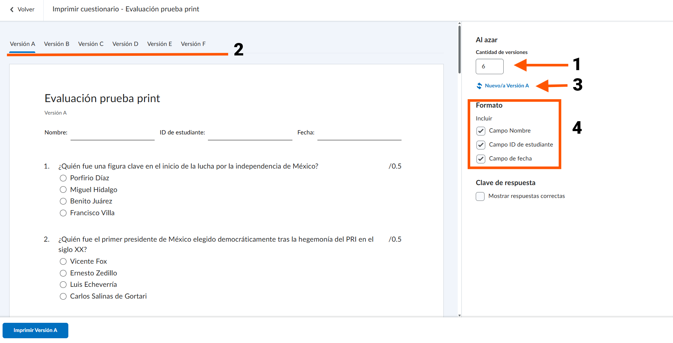Generate a new Versión A via the link
This screenshot has width=673, height=343.
[x=507, y=86]
